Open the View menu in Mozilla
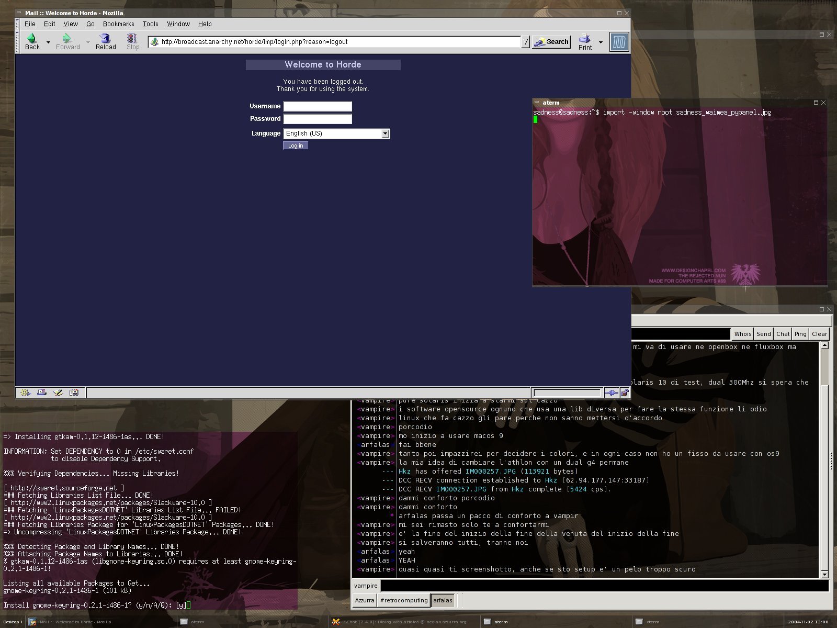Viewport: 837px width, 628px height. pyautogui.click(x=71, y=24)
